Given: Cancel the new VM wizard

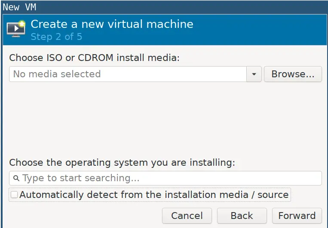Looking at the screenshot, I should [187, 216].
